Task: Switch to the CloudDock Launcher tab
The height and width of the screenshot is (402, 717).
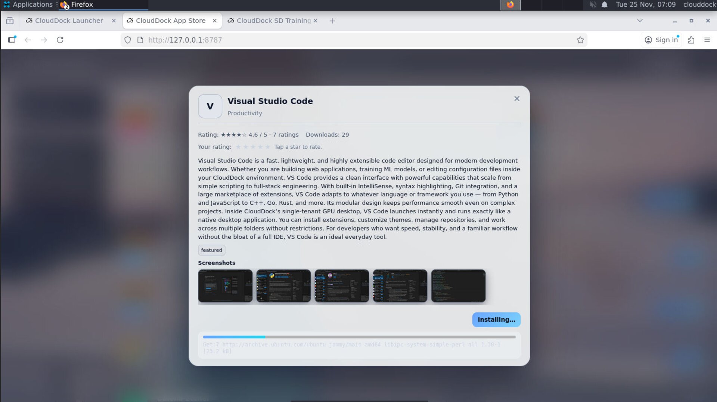Action: point(69,21)
